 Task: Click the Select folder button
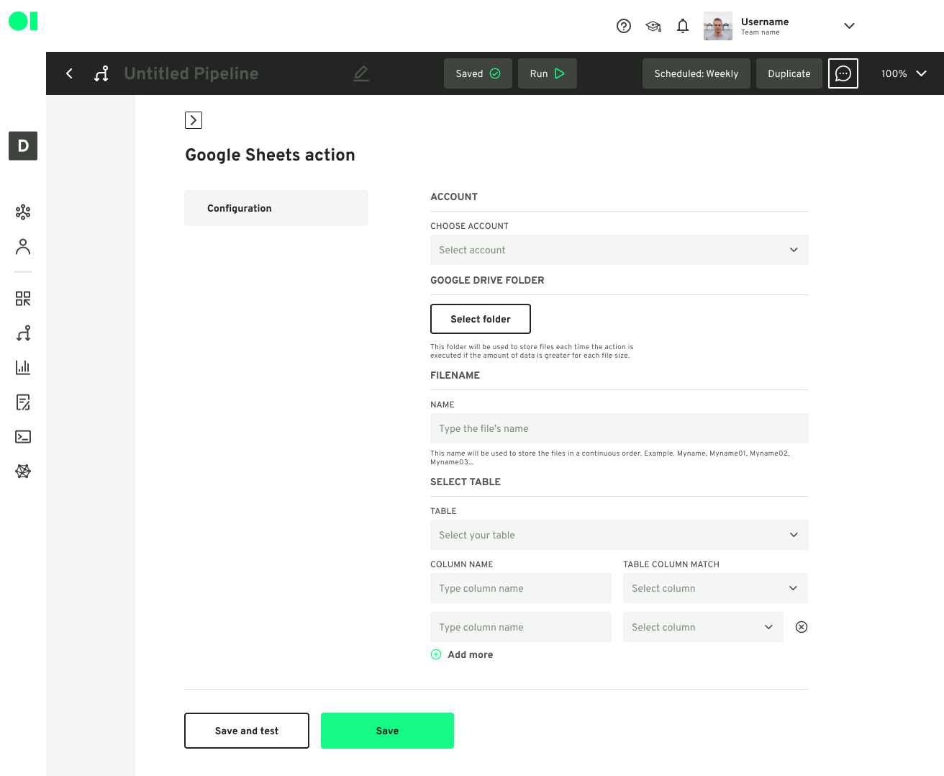481,319
